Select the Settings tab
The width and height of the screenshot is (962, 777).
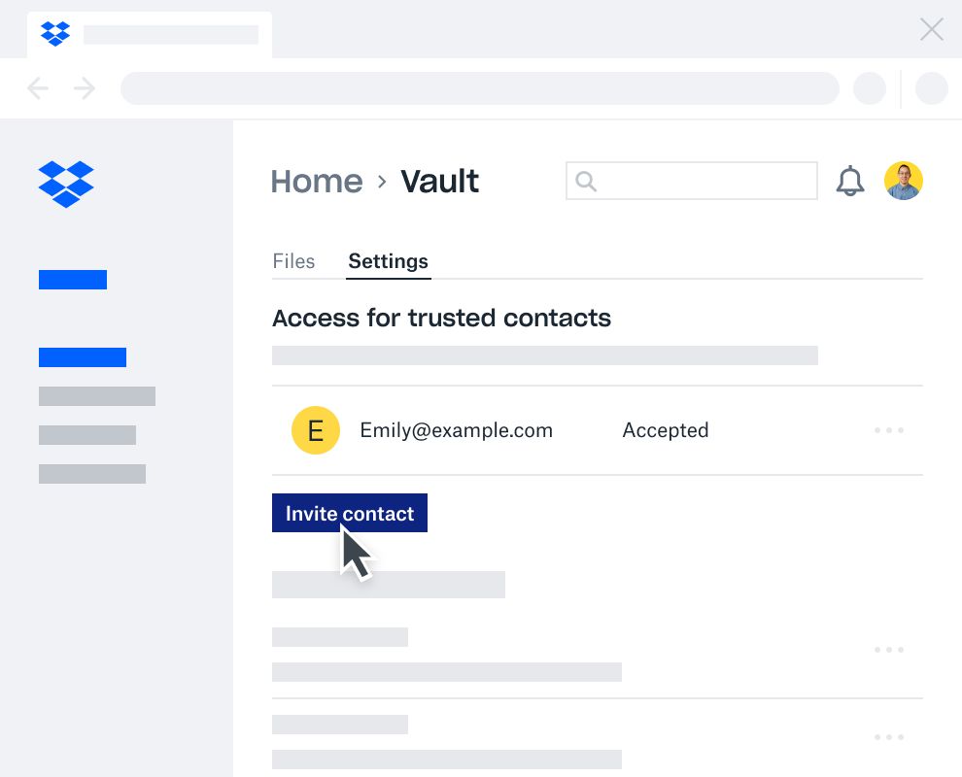pos(388,261)
